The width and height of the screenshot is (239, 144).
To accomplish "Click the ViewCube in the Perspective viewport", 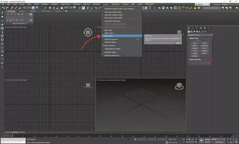I will click(x=179, y=86).
